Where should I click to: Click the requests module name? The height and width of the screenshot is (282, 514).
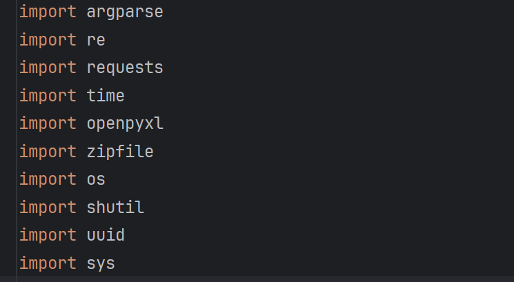125,68
